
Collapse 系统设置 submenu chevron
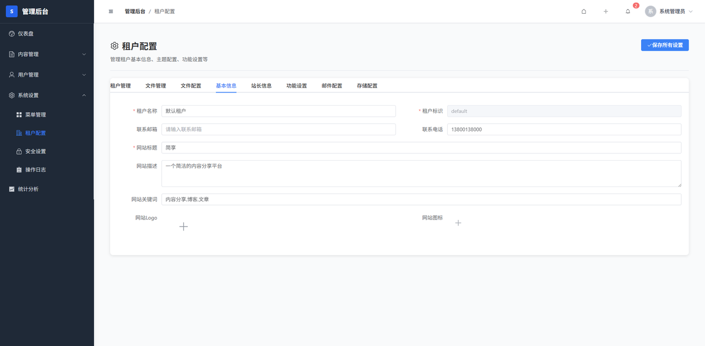pyautogui.click(x=84, y=95)
